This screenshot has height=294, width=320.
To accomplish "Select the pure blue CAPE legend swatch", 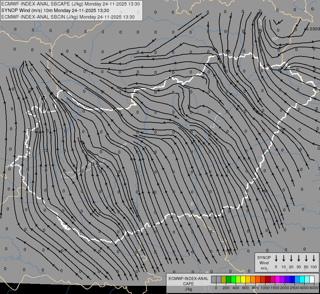I will click(x=292, y=279).
